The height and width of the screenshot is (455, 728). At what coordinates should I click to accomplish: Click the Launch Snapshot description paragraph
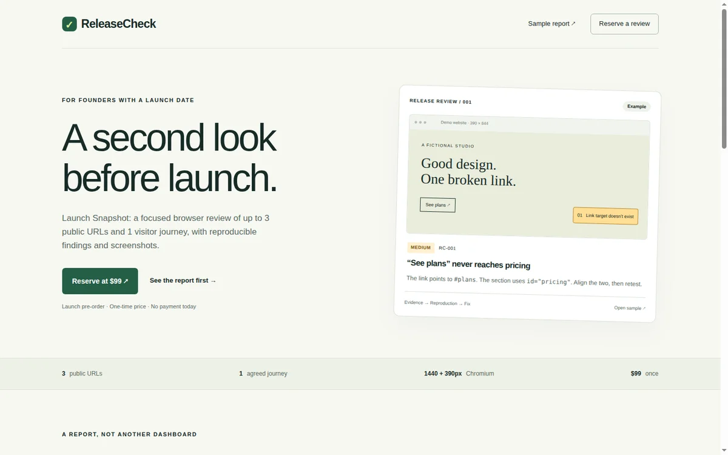[166, 232]
